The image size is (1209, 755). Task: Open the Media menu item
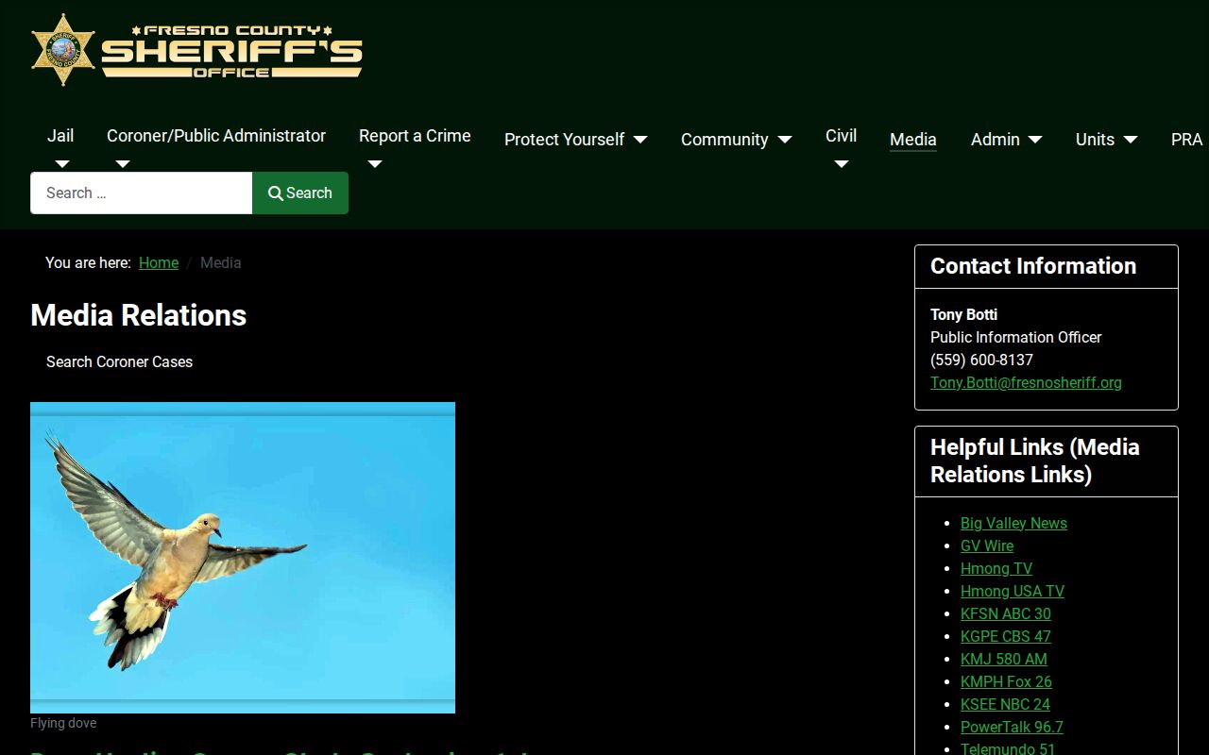913,140
